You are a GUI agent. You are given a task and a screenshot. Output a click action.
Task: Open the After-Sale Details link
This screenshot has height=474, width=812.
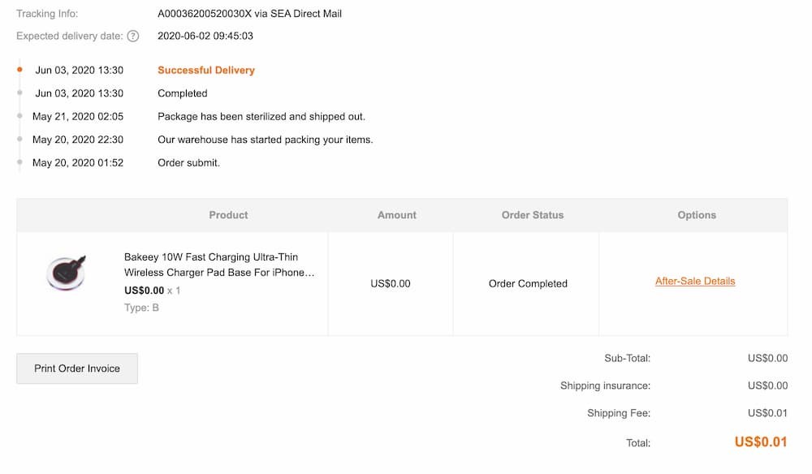(695, 281)
